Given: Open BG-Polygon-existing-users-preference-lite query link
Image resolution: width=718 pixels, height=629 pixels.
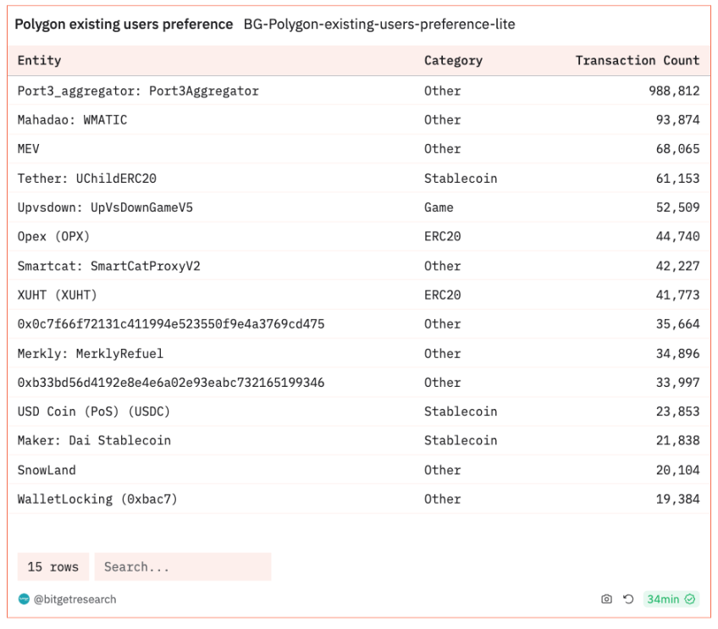Looking at the screenshot, I should coord(378,25).
